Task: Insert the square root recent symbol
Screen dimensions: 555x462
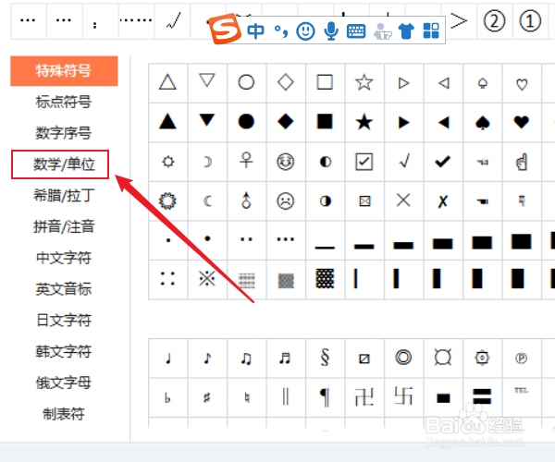Action: [173, 21]
